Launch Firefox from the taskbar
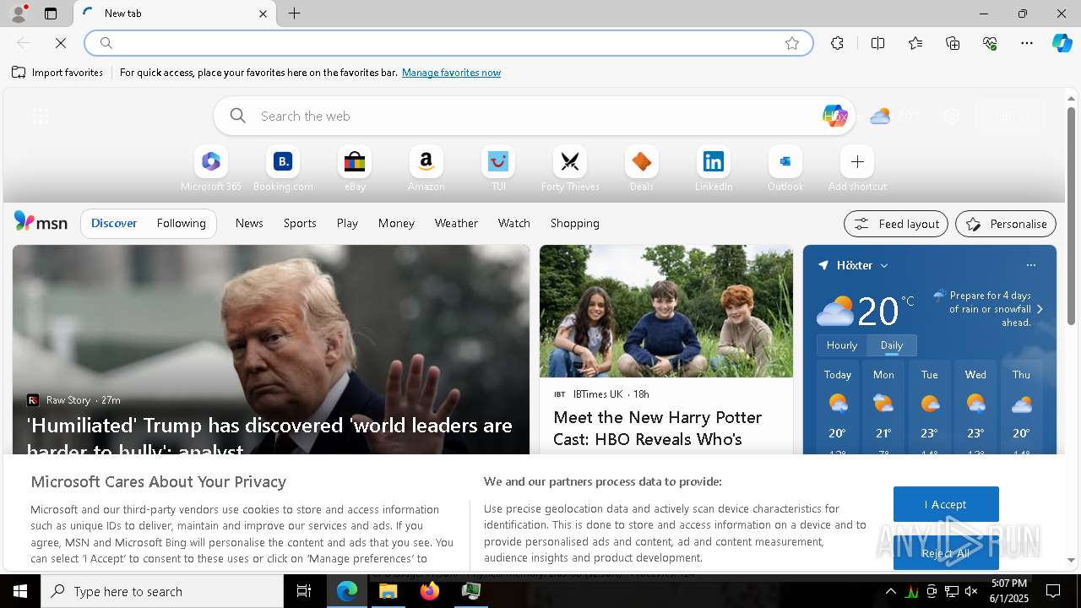 [430, 591]
